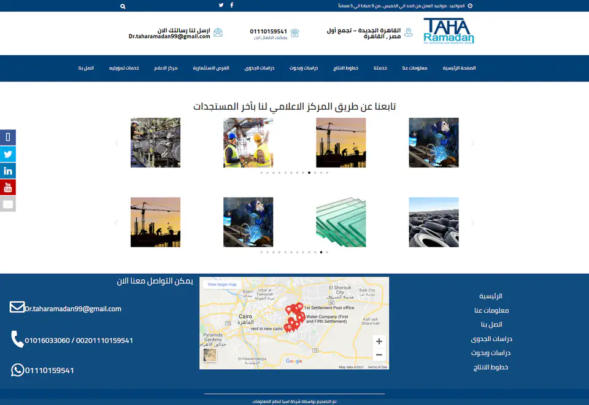Follow the معلومات عنا link in the footer
589x405 pixels.
[x=491, y=310]
